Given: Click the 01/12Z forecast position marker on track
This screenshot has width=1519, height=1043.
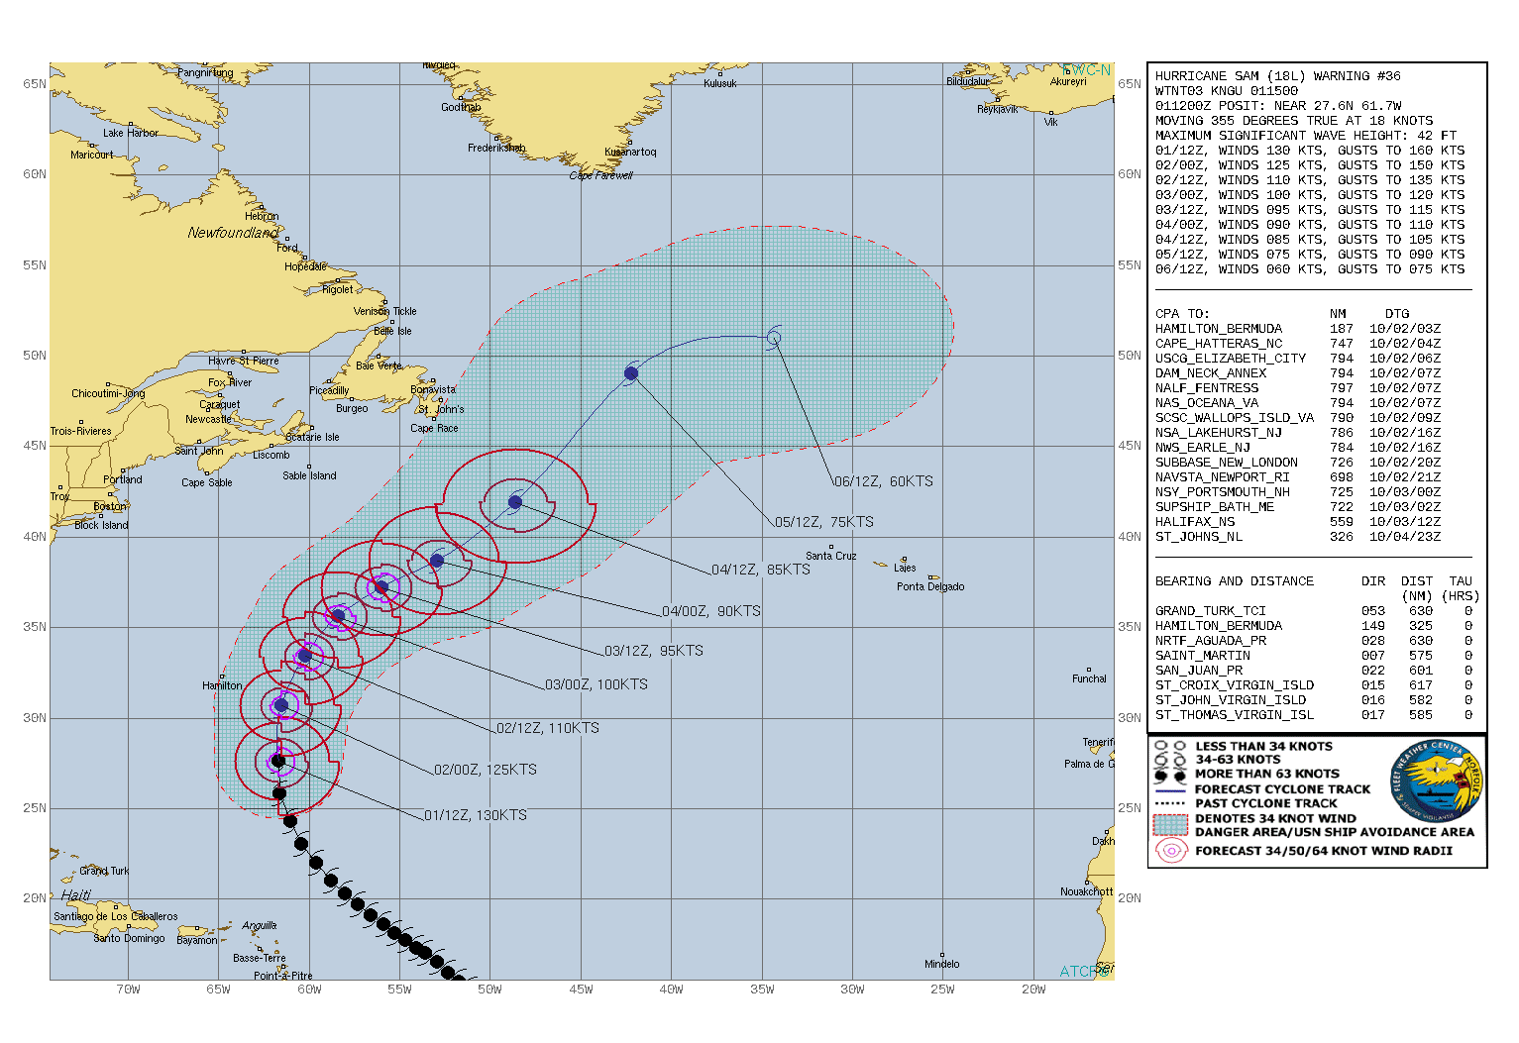Looking at the screenshot, I should pos(278,762).
